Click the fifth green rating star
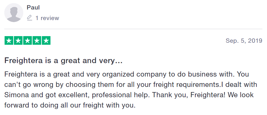 coord(46,40)
